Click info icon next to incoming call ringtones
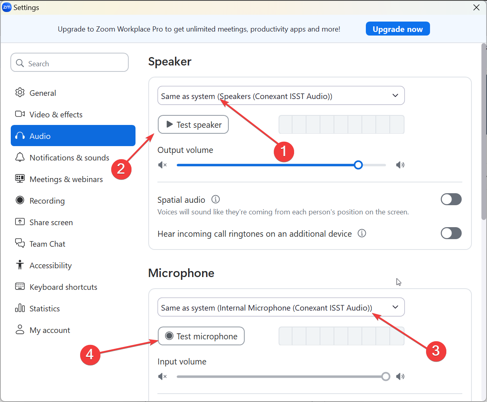This screenshot has width=487, height=402. 362,233
